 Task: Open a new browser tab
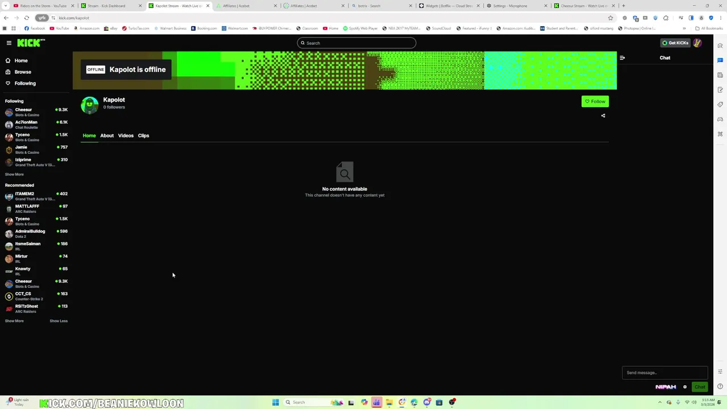(623, 6)
